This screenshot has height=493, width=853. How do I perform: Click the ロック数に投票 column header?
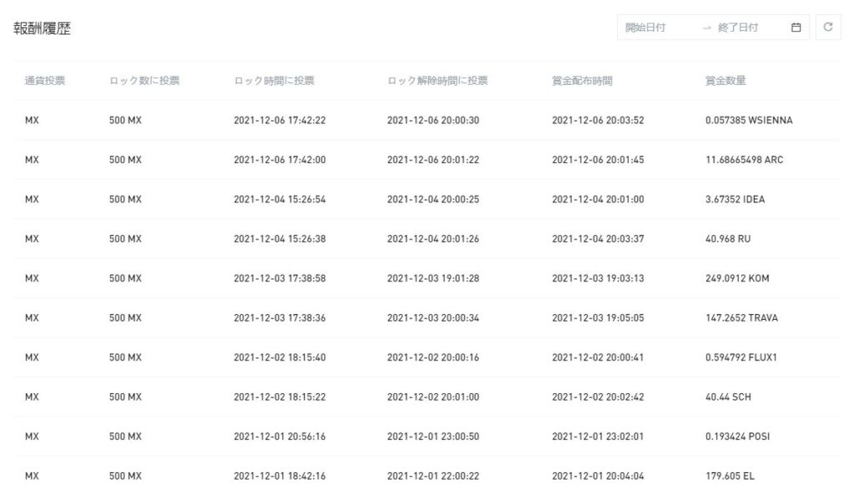click(x=144, y=81)
